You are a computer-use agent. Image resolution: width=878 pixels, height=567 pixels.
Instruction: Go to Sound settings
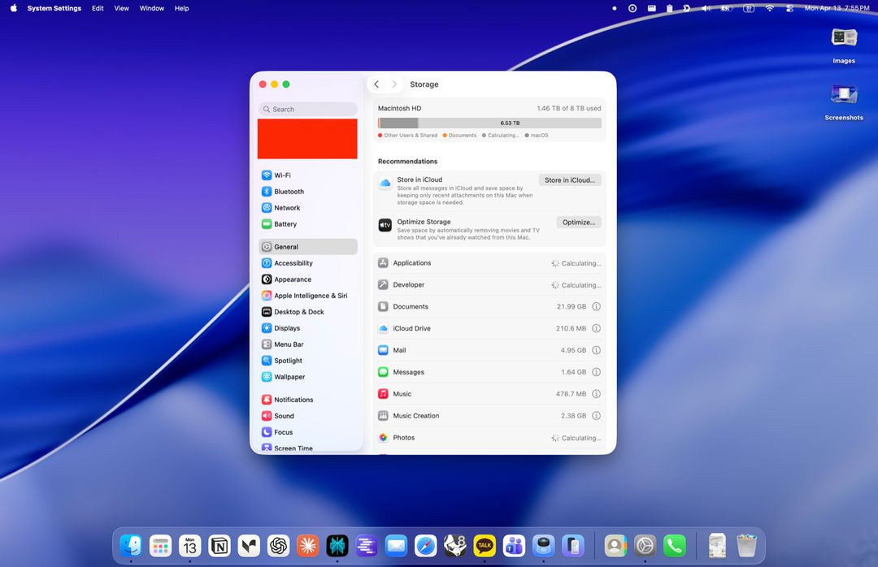(x=308, y=416)
